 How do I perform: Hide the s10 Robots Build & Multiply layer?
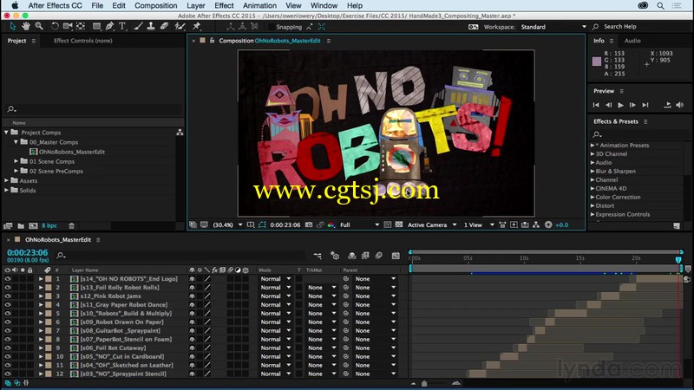[x=8, y=314]
